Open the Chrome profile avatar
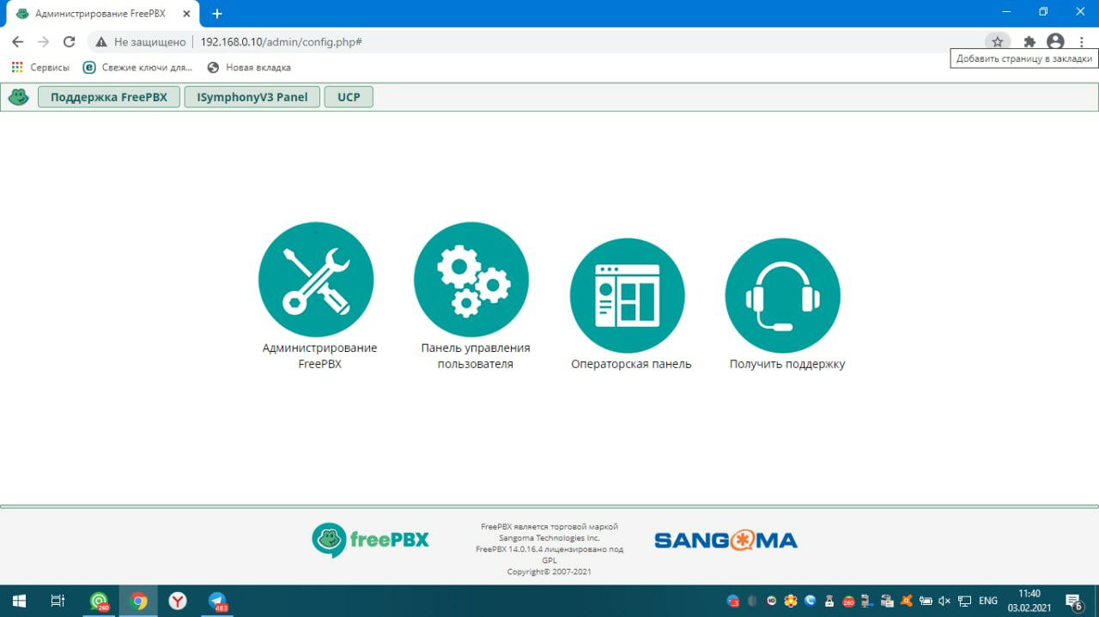 (1055, 41)
